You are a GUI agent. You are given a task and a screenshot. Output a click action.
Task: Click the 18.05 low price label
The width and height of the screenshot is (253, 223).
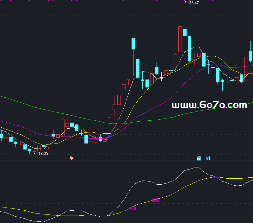click(43, 154)
